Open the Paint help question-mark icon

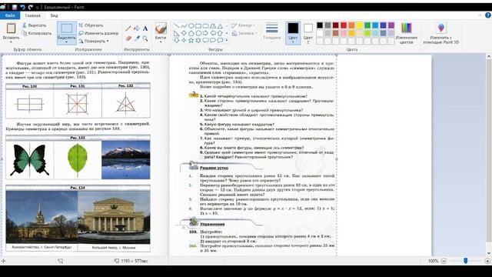tap(487, 15)
